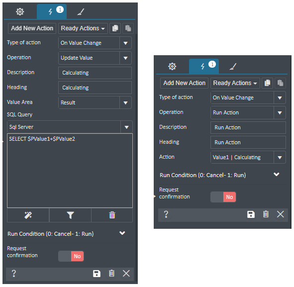
Task: Open the brush style tab in right panel
Action: (233, 66)
